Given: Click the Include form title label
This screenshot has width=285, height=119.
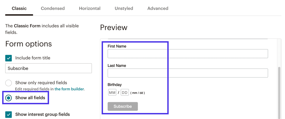Looking at the screenshot, I should point(33,58).
